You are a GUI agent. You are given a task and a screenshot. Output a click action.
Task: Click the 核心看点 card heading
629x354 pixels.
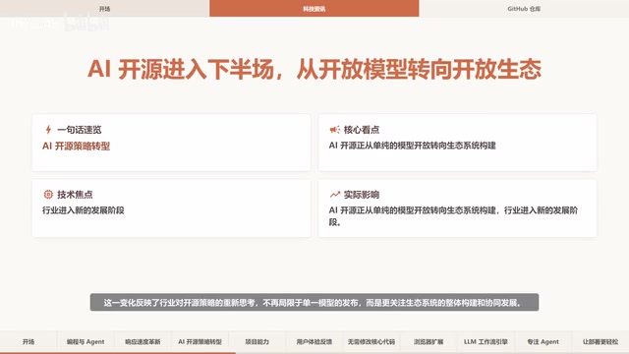[x=361, y=130]
